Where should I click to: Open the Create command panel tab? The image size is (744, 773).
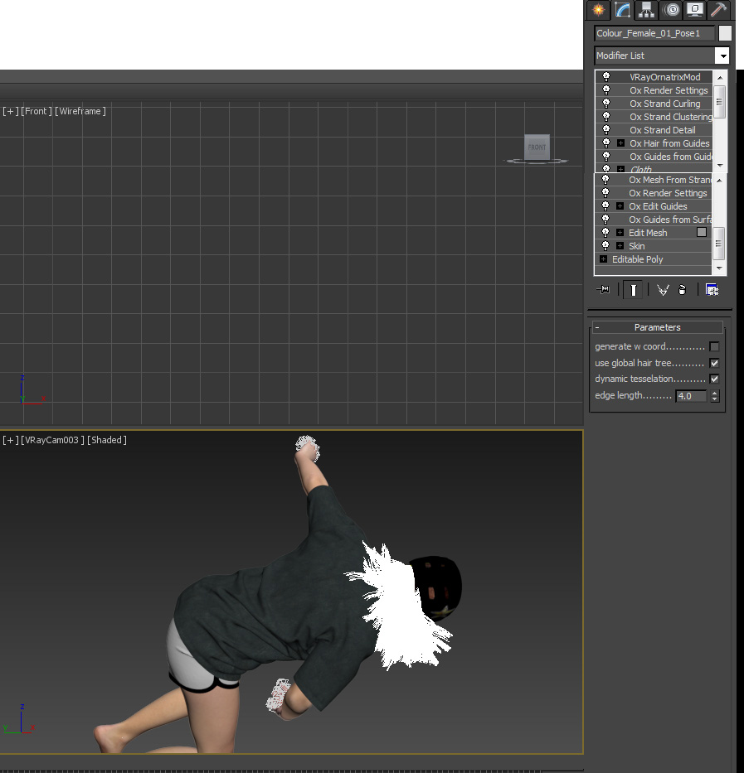pyautogui.click(x=597, y=10)
